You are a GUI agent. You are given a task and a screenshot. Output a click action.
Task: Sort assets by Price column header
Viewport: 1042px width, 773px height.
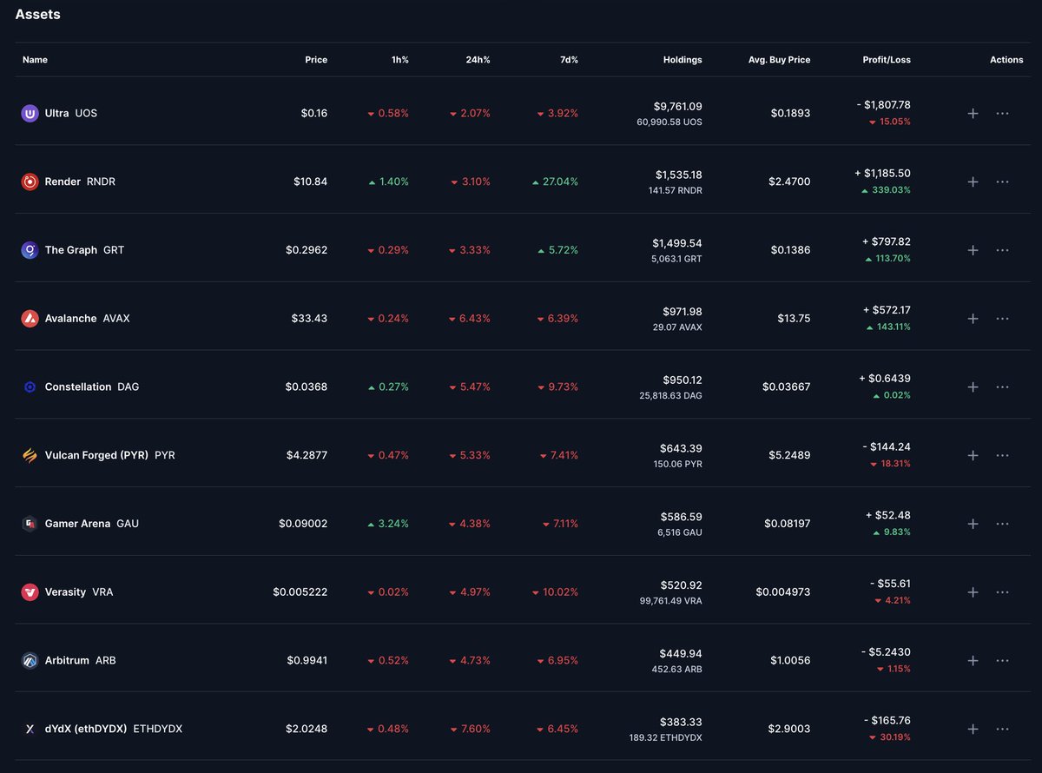click(x=316, y=60)
